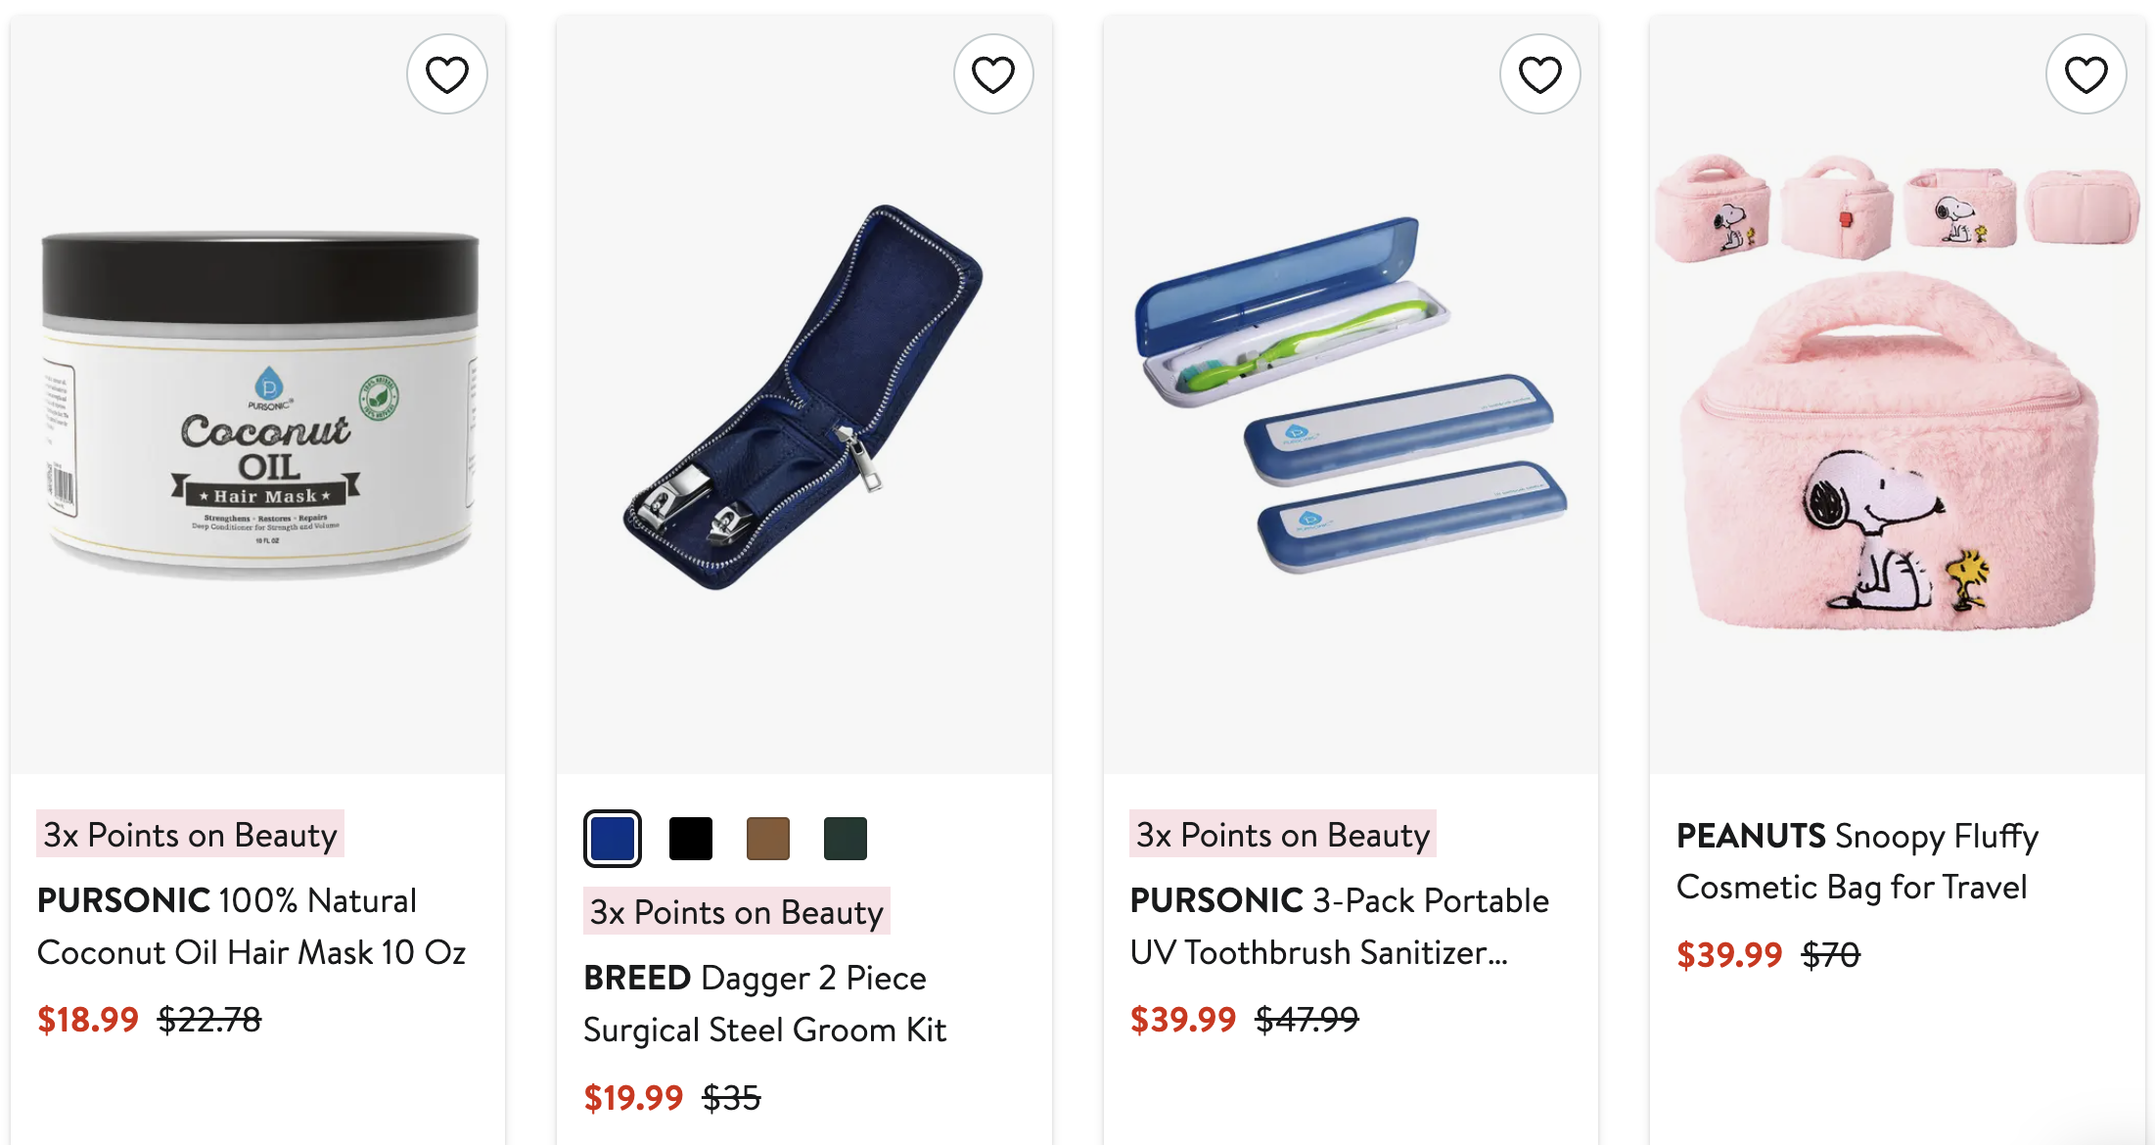The height and width of the screenshot is (1145, 2155).
Task: Click the $19.99 groom kit price
Action: coord(633,1098)
